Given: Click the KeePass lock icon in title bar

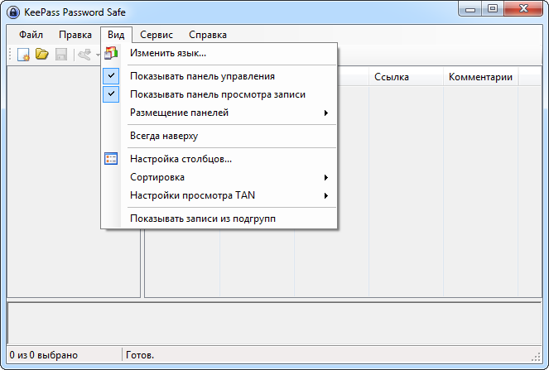Looking at the screenshot, I should [x=13, y=11].
